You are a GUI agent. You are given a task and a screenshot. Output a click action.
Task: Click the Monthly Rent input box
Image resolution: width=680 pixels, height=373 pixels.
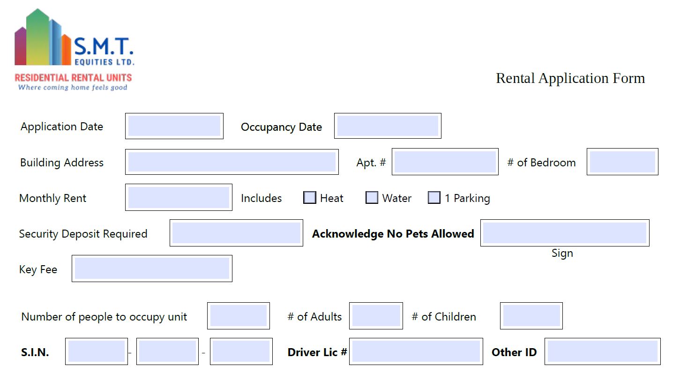179,197
